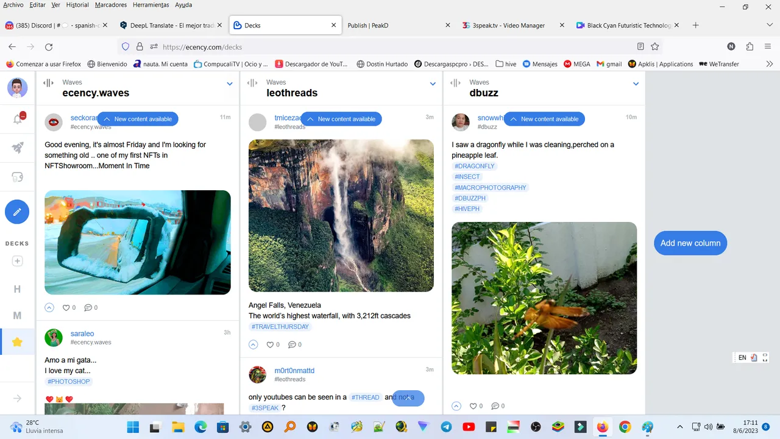The image size is (780, 439).
Task: Select the starred deck in sidebar
Action: click(17, 342)
